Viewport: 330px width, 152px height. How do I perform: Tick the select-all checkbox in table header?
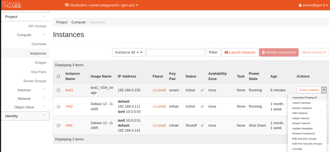pyautogui.click(x=58, y=76)
